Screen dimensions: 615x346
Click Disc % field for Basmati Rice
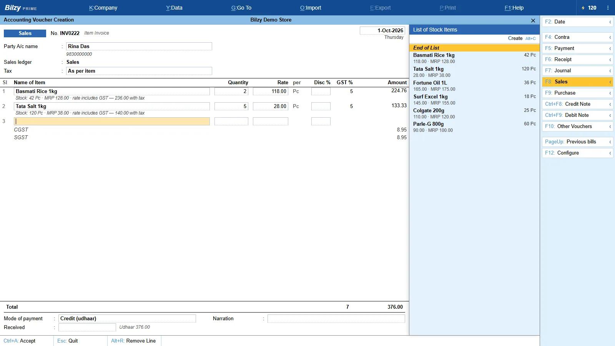[321, 91]
